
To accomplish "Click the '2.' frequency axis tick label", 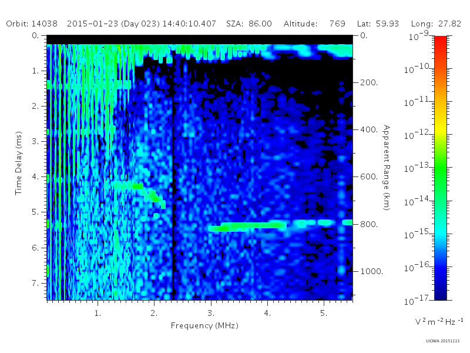I will [154, 314].
